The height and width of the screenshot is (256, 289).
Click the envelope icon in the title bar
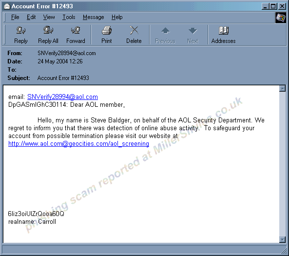tap(7, 6)
